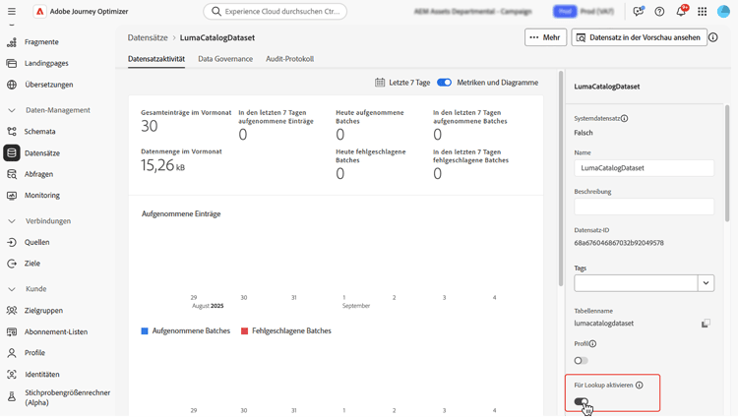Click the Fragmente sidebar icon

coord(12,42)
